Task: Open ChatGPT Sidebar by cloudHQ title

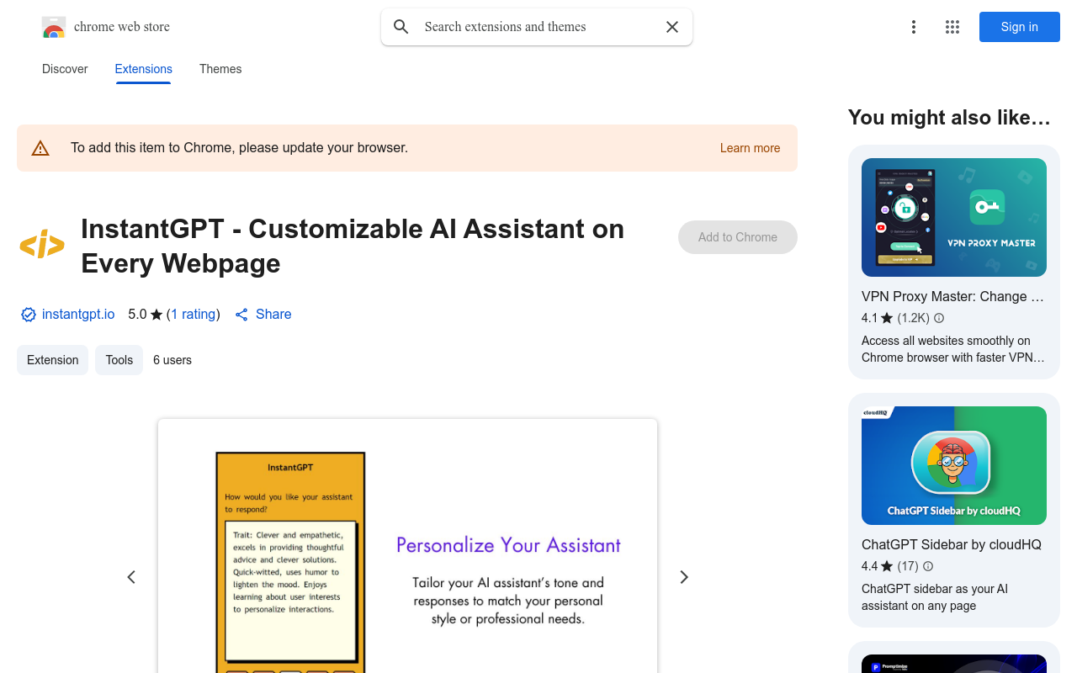Action: pos(952,544)
